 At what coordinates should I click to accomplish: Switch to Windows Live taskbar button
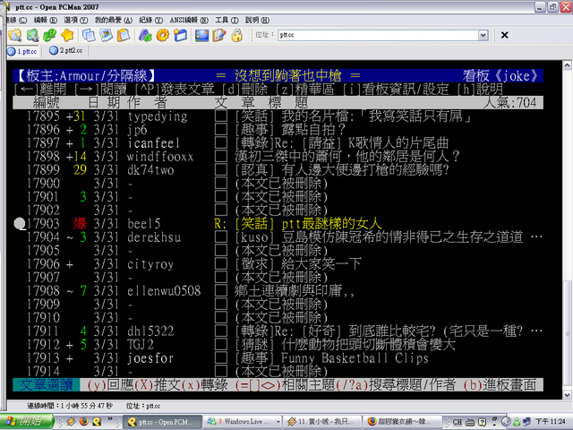pos(243,422)
